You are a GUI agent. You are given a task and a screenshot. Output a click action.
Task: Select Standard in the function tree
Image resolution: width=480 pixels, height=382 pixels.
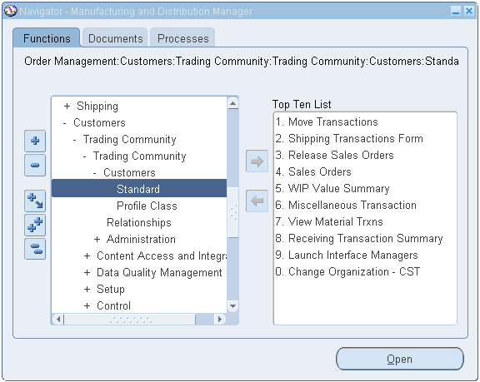pos(139,189)
